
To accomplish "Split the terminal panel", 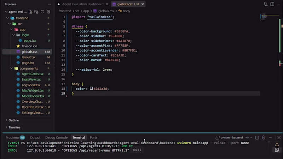I will pyautogui.click(x=257, y=137).
